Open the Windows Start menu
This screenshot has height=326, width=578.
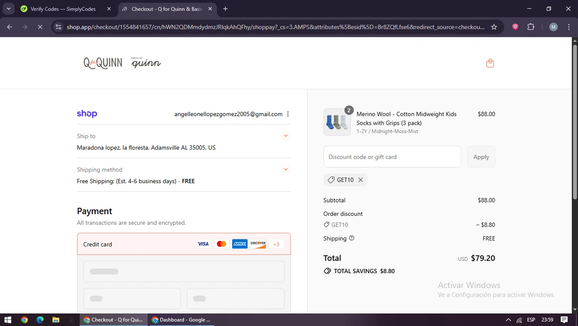pyautogui.click(x=8, y=320)
